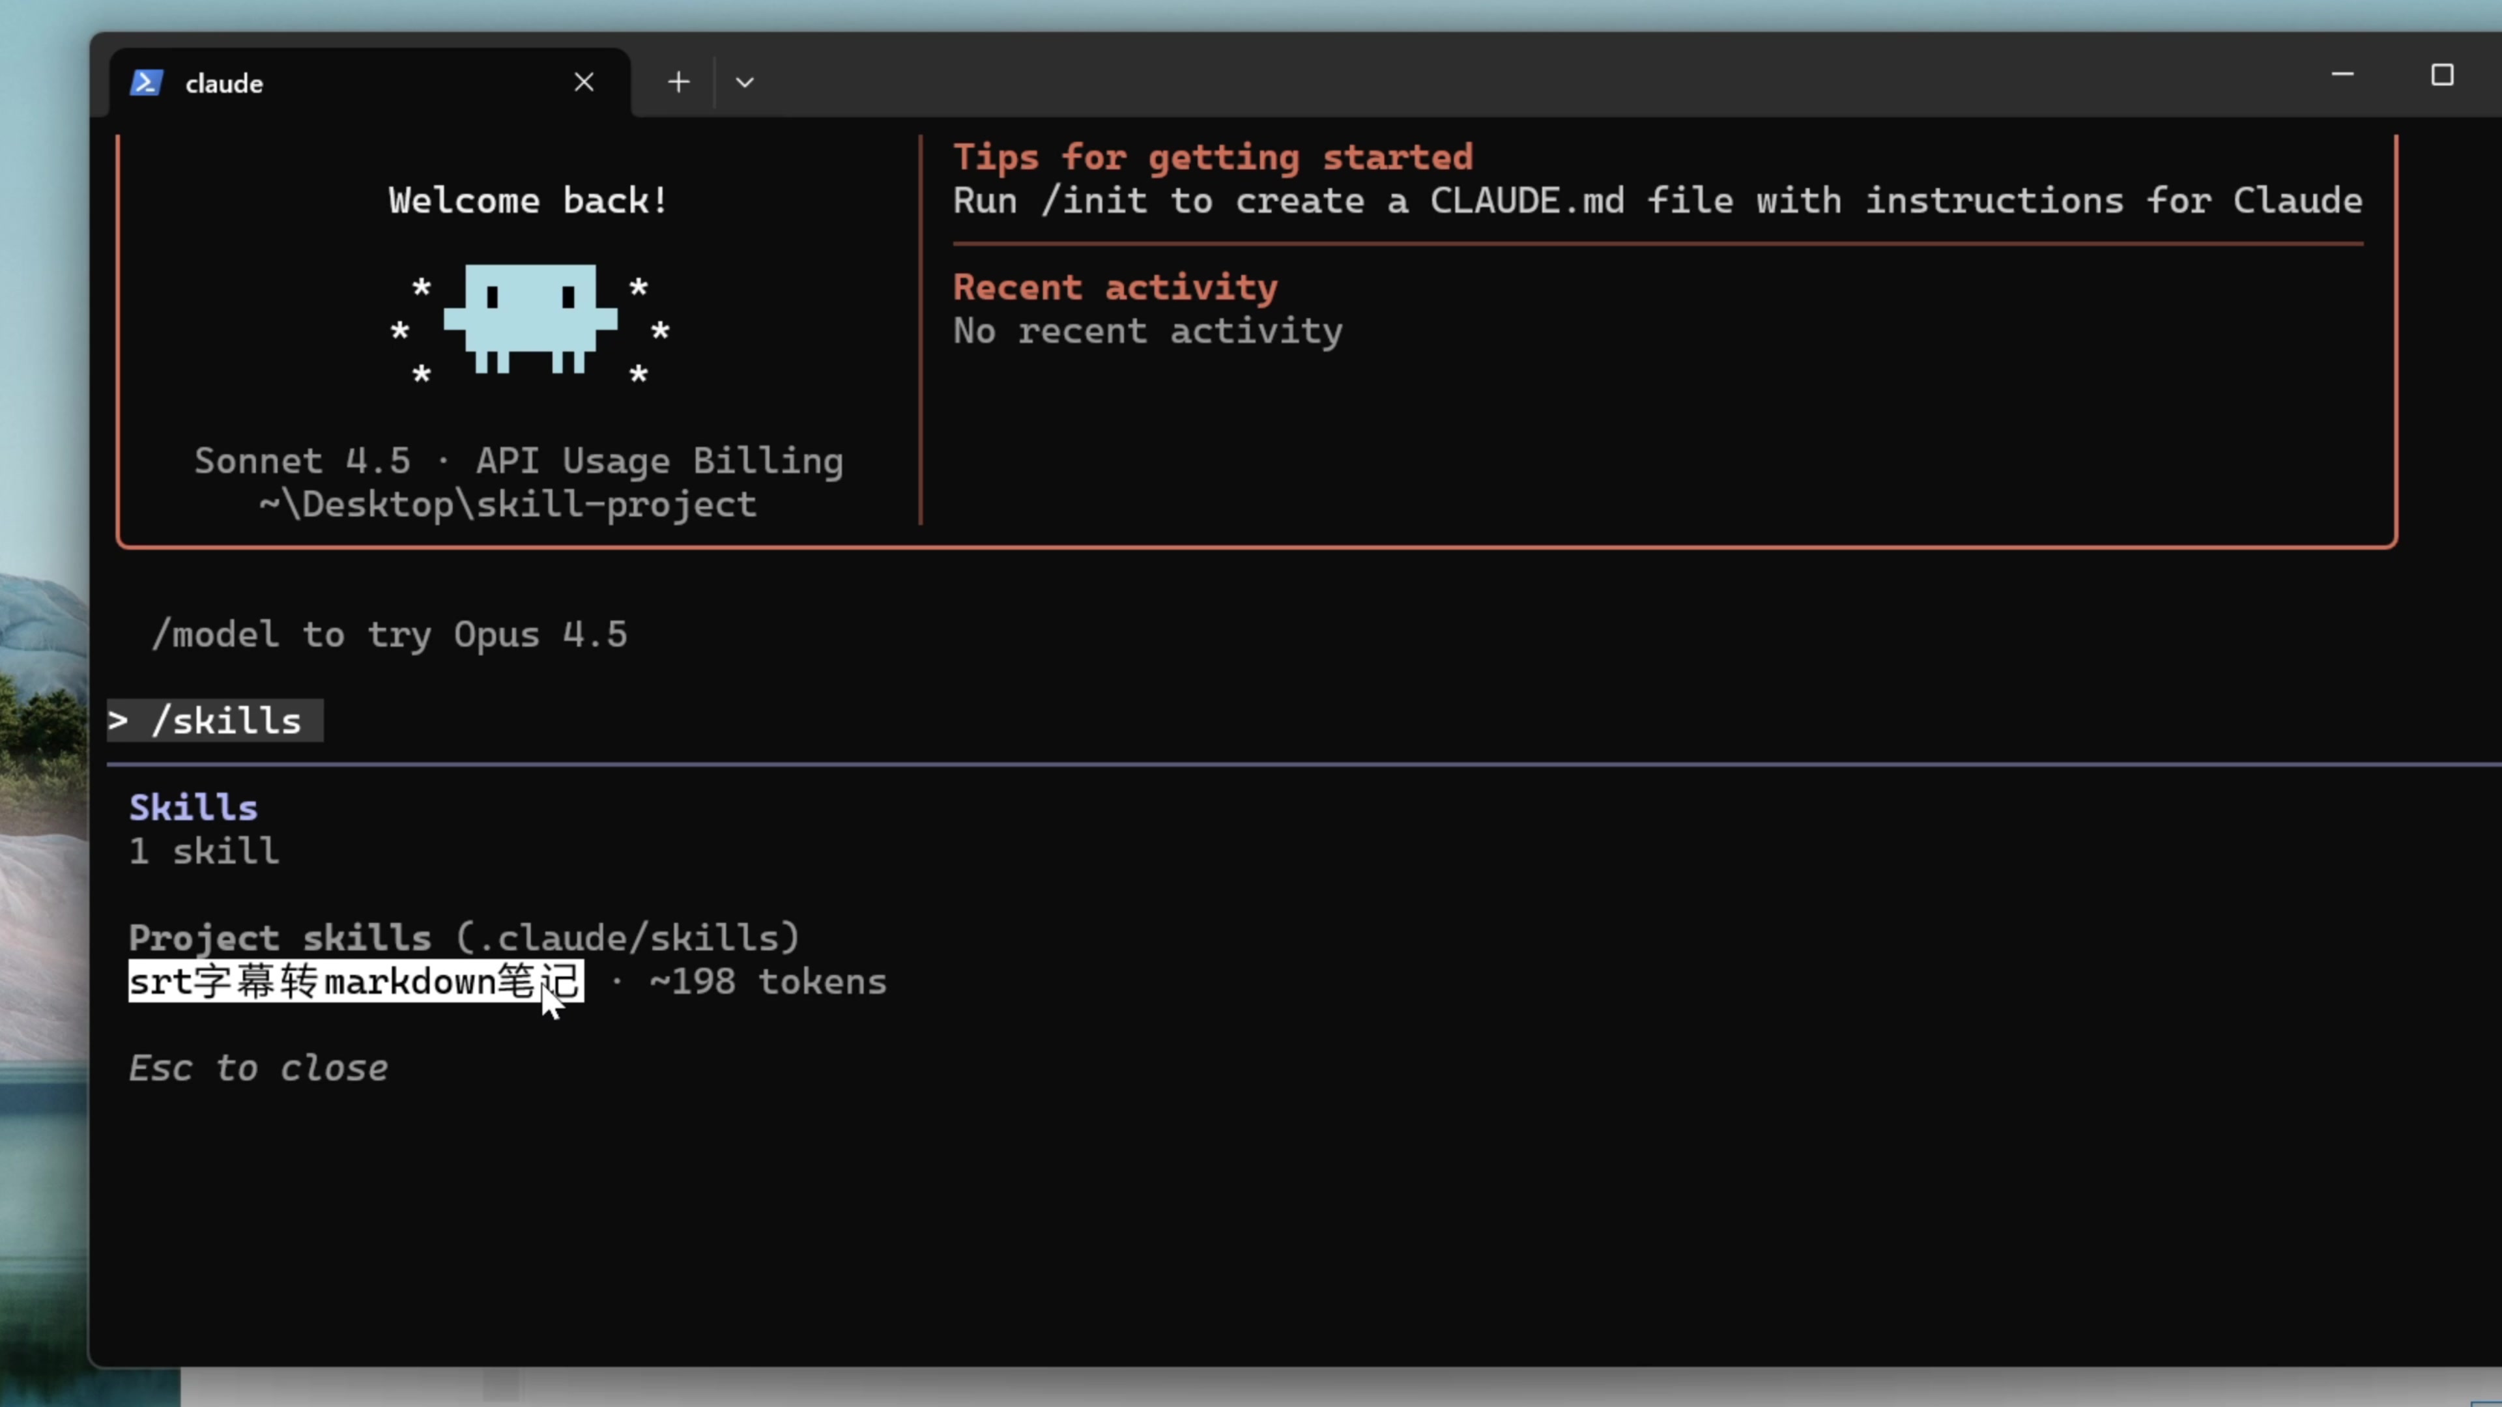This screenshot has height=1407, width=2502.
Task: Close the claude terminal tab
Action: point(584,83)
